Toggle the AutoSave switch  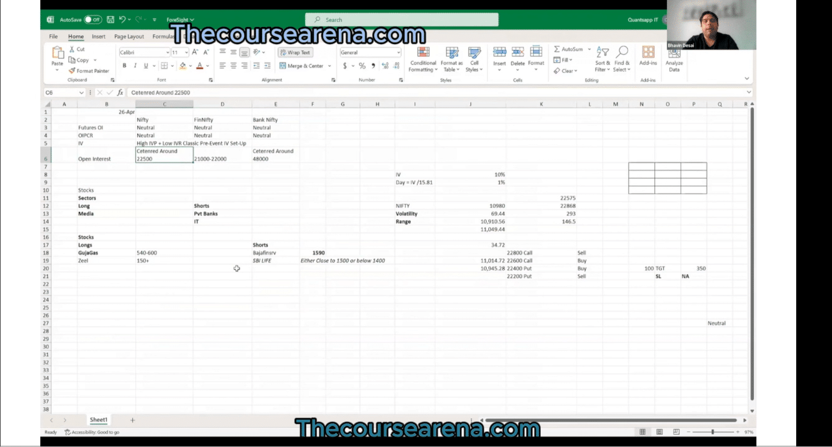[92, 20]
